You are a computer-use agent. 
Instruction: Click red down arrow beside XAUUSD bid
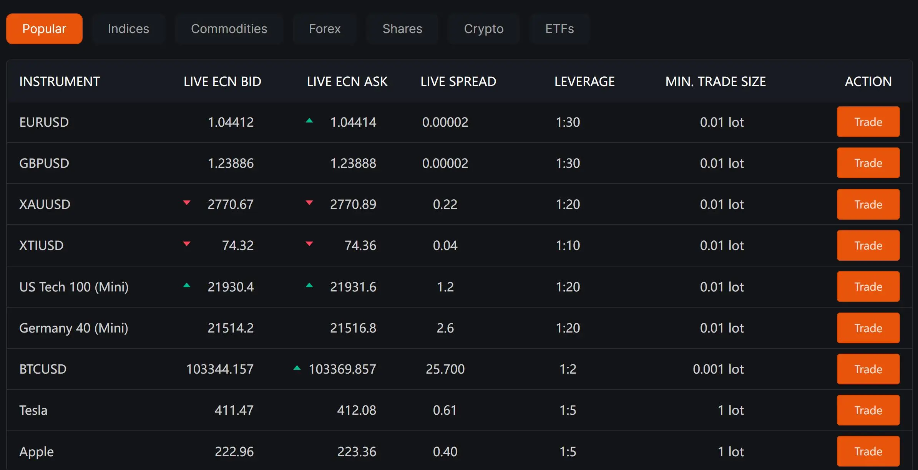coord(187,203)
